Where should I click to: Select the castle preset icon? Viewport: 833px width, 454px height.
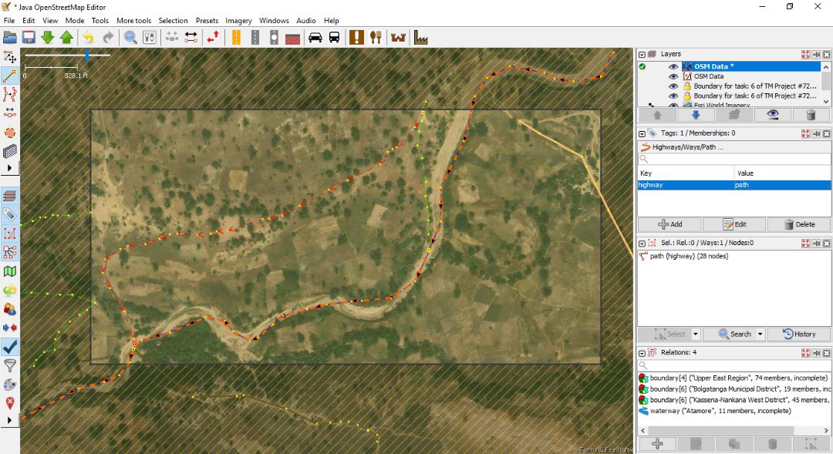click(x=398, y=38)
